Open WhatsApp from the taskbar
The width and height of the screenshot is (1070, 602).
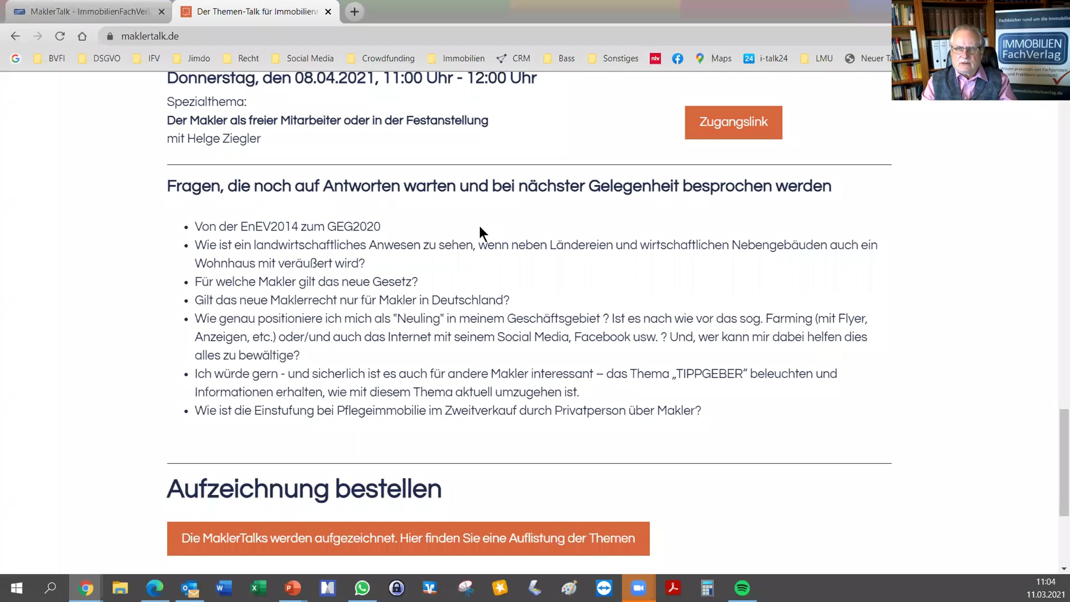click(x=362, y=588)
